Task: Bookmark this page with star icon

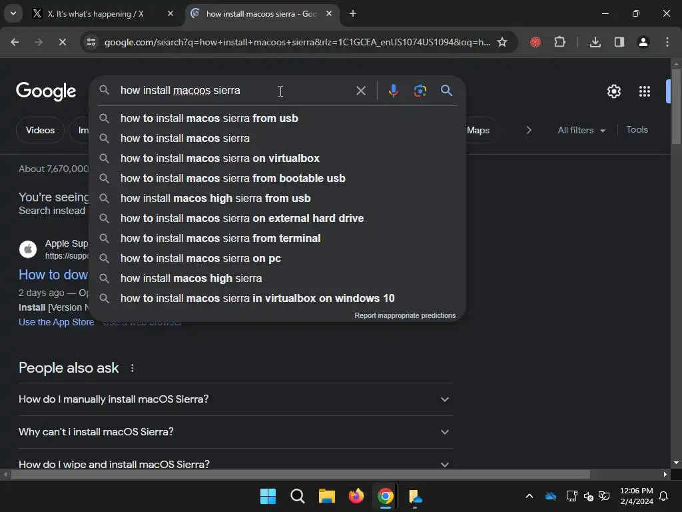Action: [502, 42]
